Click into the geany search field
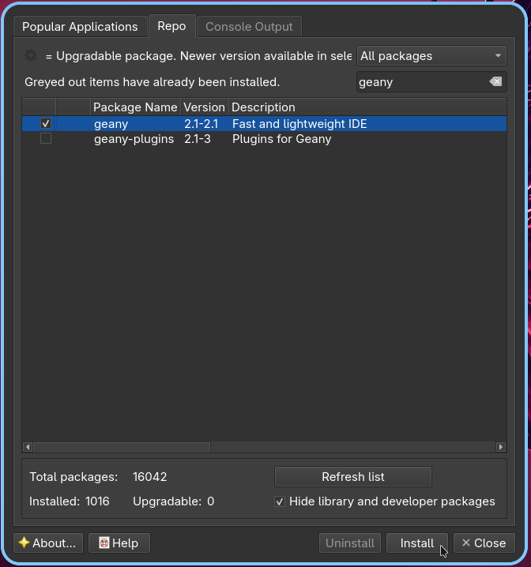This screenshot has height=567, width=531. tap(421, 81)
